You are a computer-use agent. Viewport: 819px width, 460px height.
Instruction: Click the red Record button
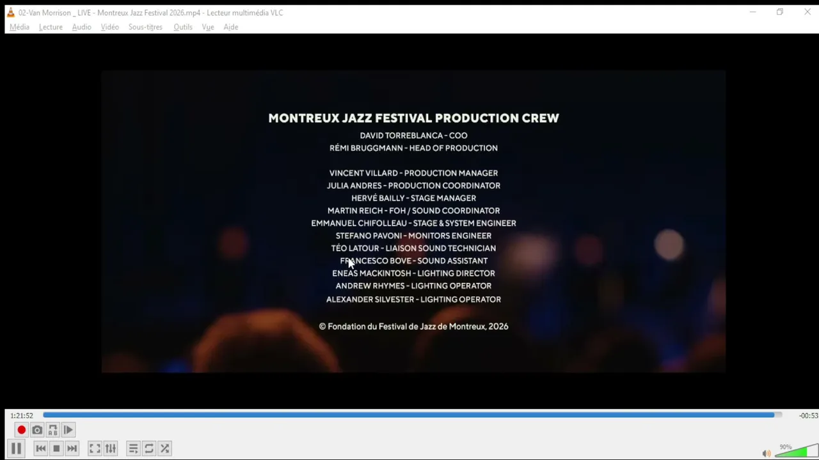click(21, 430)
